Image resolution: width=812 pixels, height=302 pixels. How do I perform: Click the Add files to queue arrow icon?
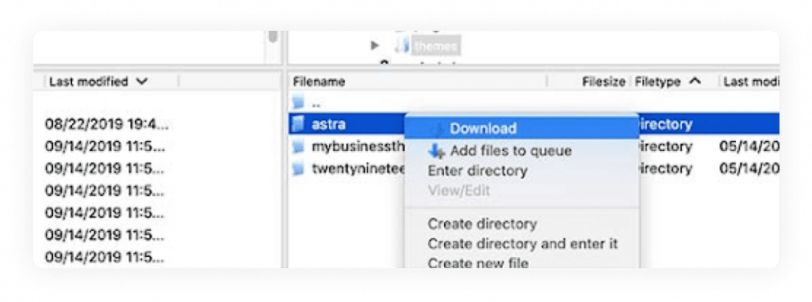point(437,151)
